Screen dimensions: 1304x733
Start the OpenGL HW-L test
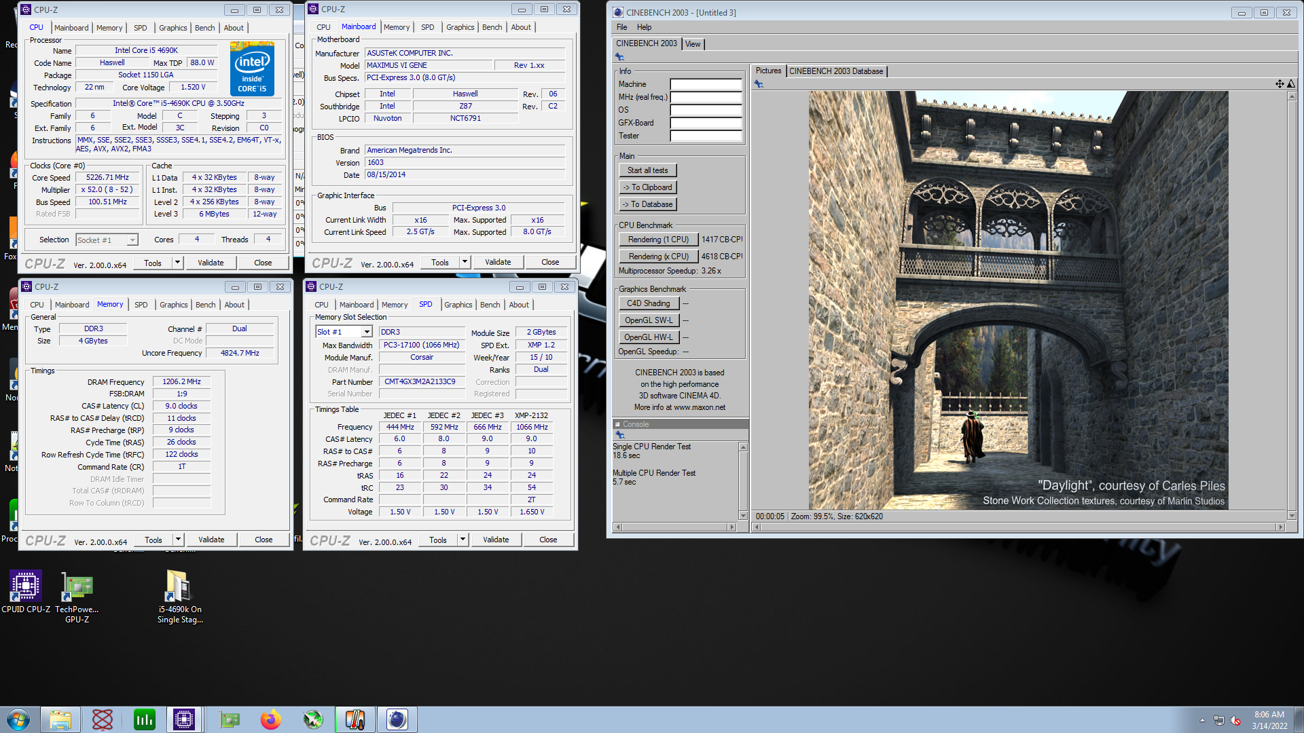pyautogui.click(x=648, y=337)
